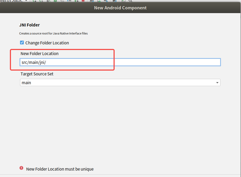This screenshot has height=177, width=241.
Task: Run the app with the green play icon
Action: tap(123, 1)
